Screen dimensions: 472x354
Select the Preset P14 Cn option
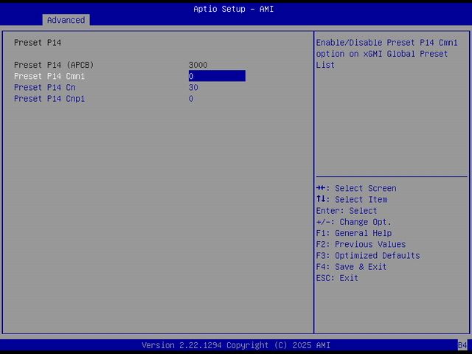pyautogui.click(x=45, y=88)
